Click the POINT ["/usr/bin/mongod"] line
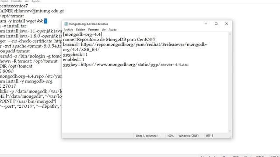The image size is (280, 157). [x=28, y=101]
